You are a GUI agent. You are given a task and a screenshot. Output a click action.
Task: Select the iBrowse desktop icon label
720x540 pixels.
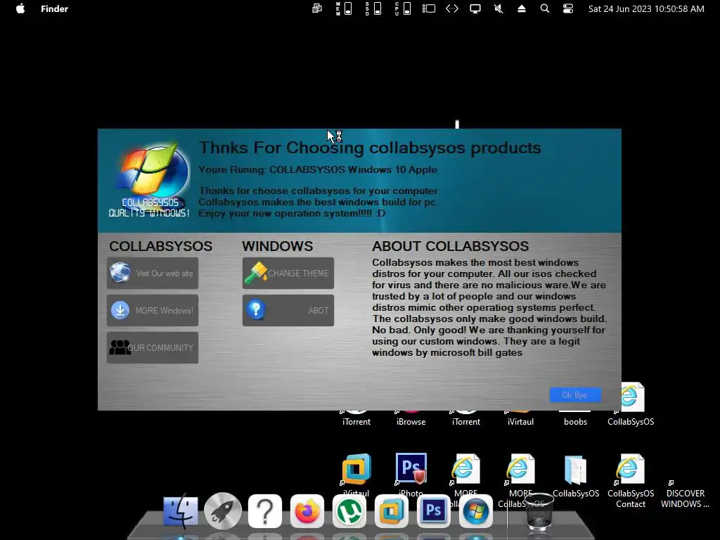tap(411, 422)
